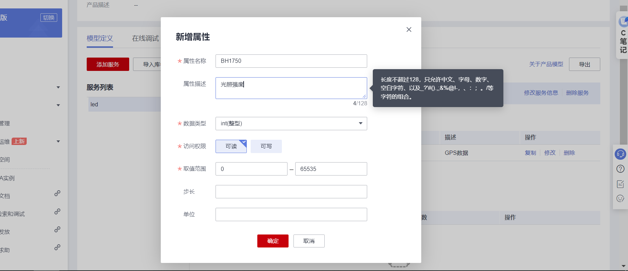
Task: Open the feedback edit-note icon on right edge
Action: (x=620, y=184)
